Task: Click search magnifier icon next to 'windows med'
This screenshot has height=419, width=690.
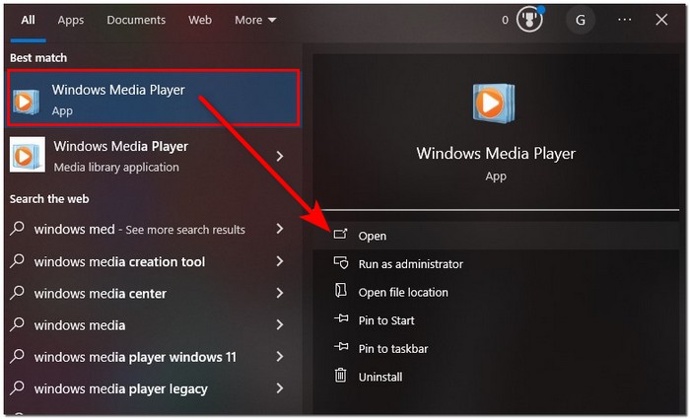Action: (18, 228)
